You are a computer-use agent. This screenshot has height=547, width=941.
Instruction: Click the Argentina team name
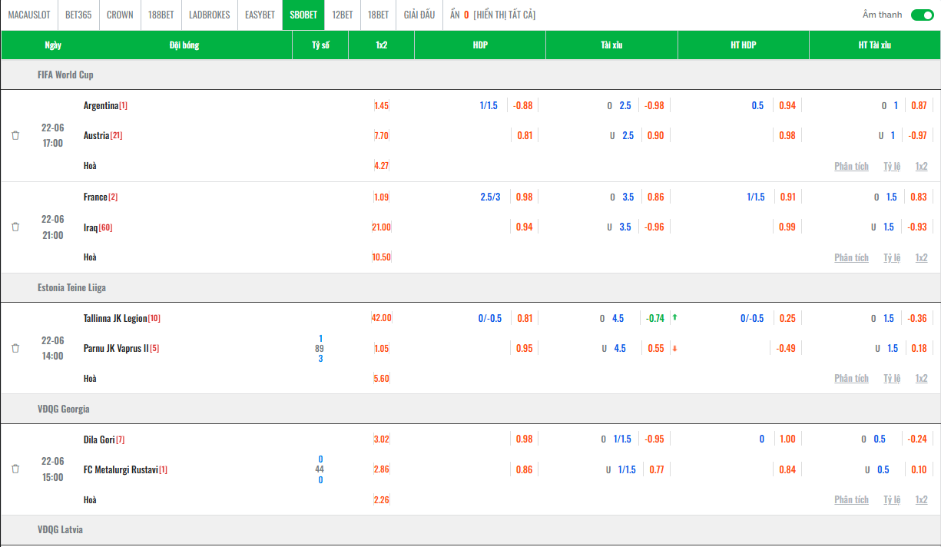click(x=101, y=105)
